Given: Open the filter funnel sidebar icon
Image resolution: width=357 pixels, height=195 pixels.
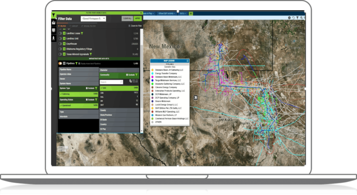Looking at the screenshot, I should [x=53, y=15].
